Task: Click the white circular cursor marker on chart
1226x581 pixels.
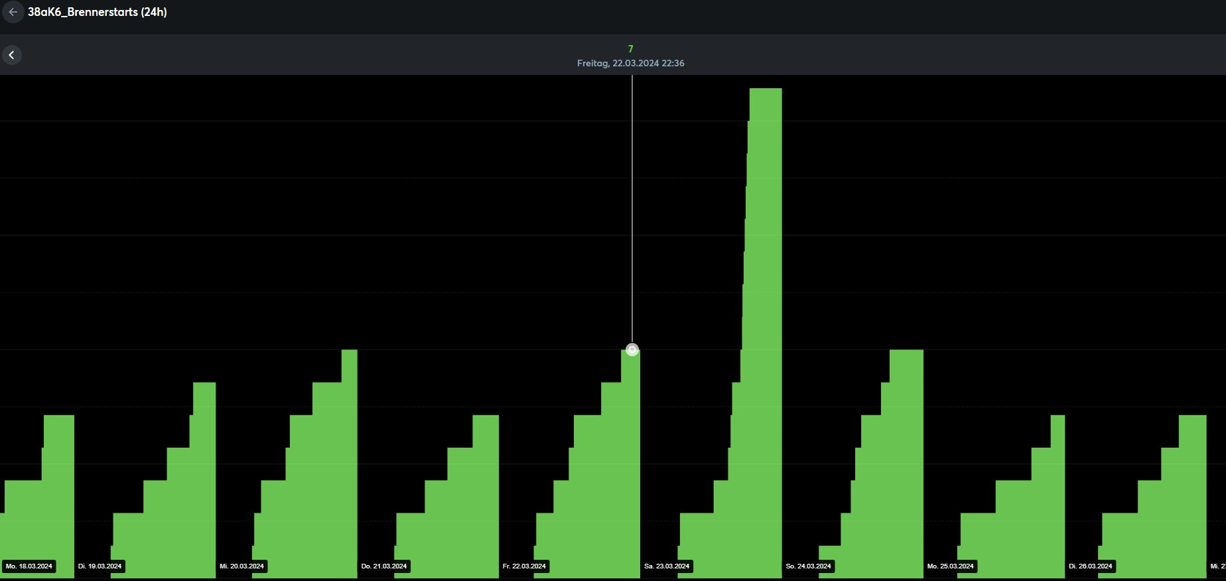Action: tap(632, 350)
